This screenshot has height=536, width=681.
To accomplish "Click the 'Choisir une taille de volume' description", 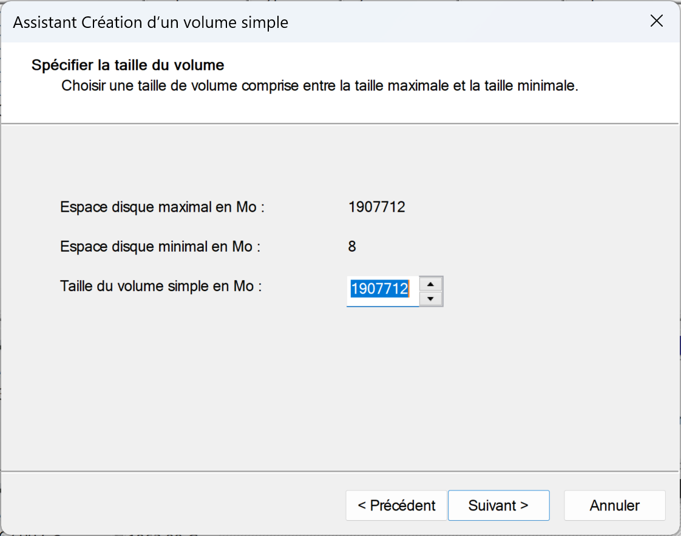I will [320, 85].
